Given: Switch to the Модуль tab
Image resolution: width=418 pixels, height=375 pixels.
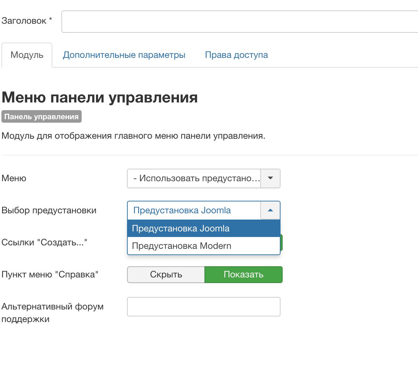Looking at the screenshot, I should [27, 55].
